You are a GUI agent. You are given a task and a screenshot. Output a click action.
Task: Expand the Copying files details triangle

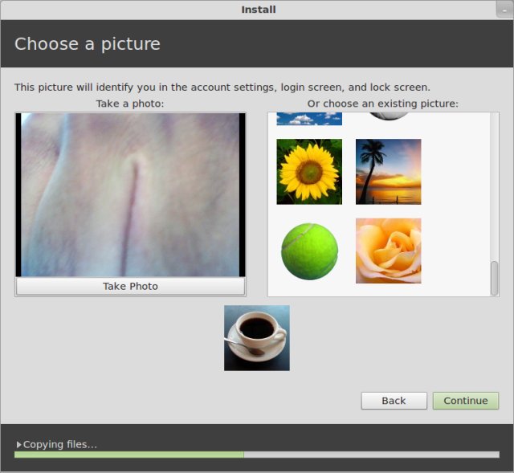click(x=18, y=444)
